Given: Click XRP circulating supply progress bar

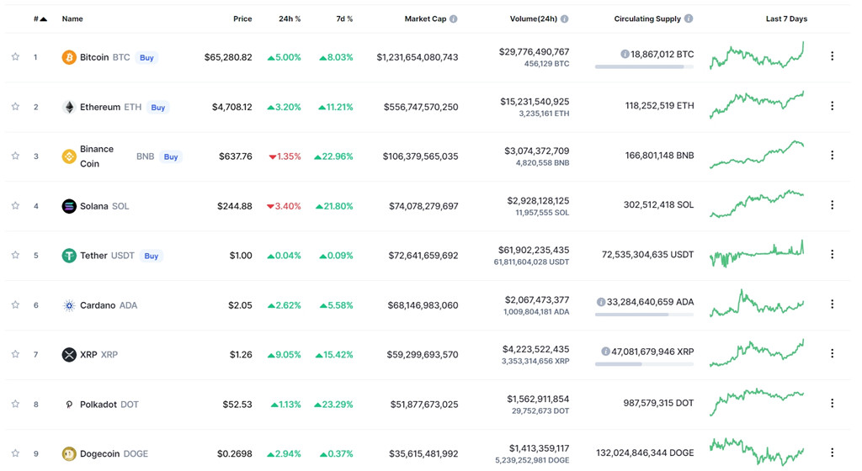Looking at the screenshot, I should click(x=644, y=364).
